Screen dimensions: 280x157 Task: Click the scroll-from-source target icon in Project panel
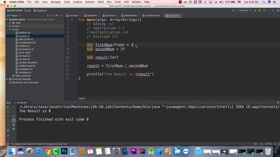coord(48,16)
